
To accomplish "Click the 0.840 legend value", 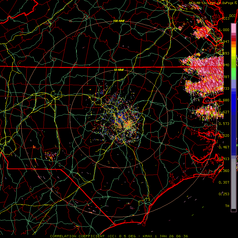I will coord(224,65).
